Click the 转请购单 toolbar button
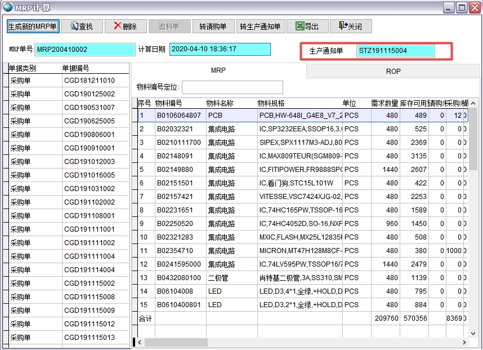Screen dimensions: 483x350 pos(213,26)
